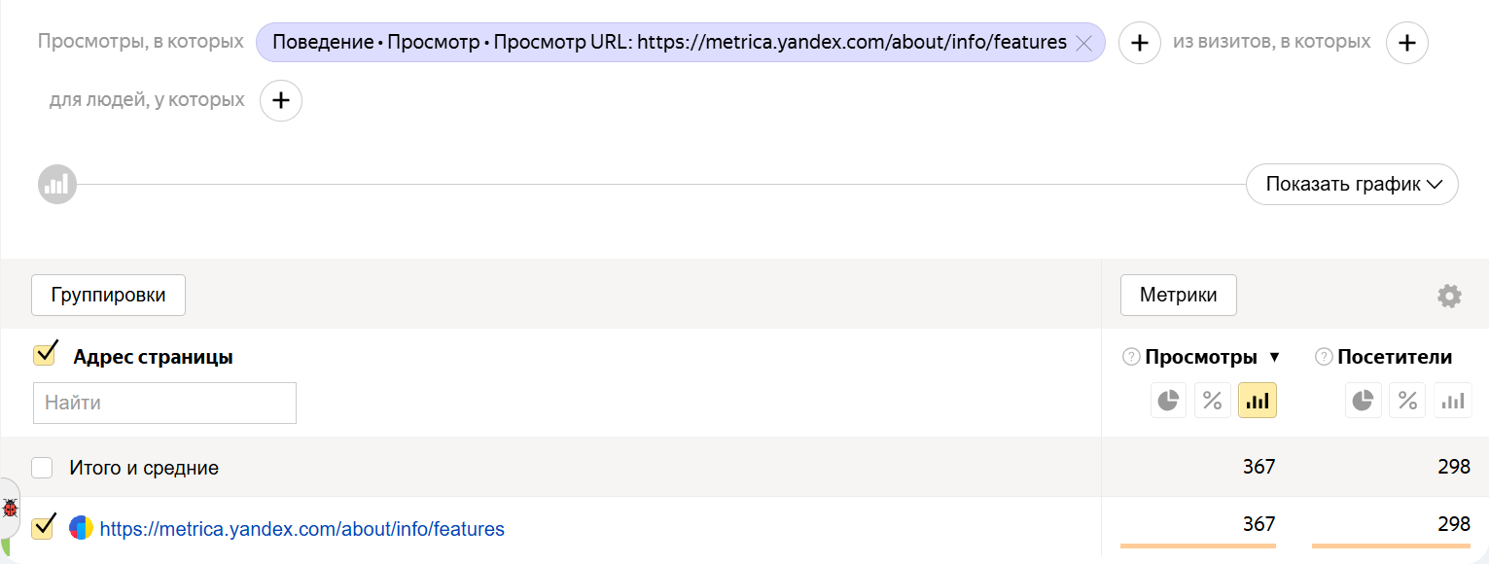The height and width of the screenshot is (564, 1489).
Task: Show Посетители as pie chart
Action: [1363, 401]
